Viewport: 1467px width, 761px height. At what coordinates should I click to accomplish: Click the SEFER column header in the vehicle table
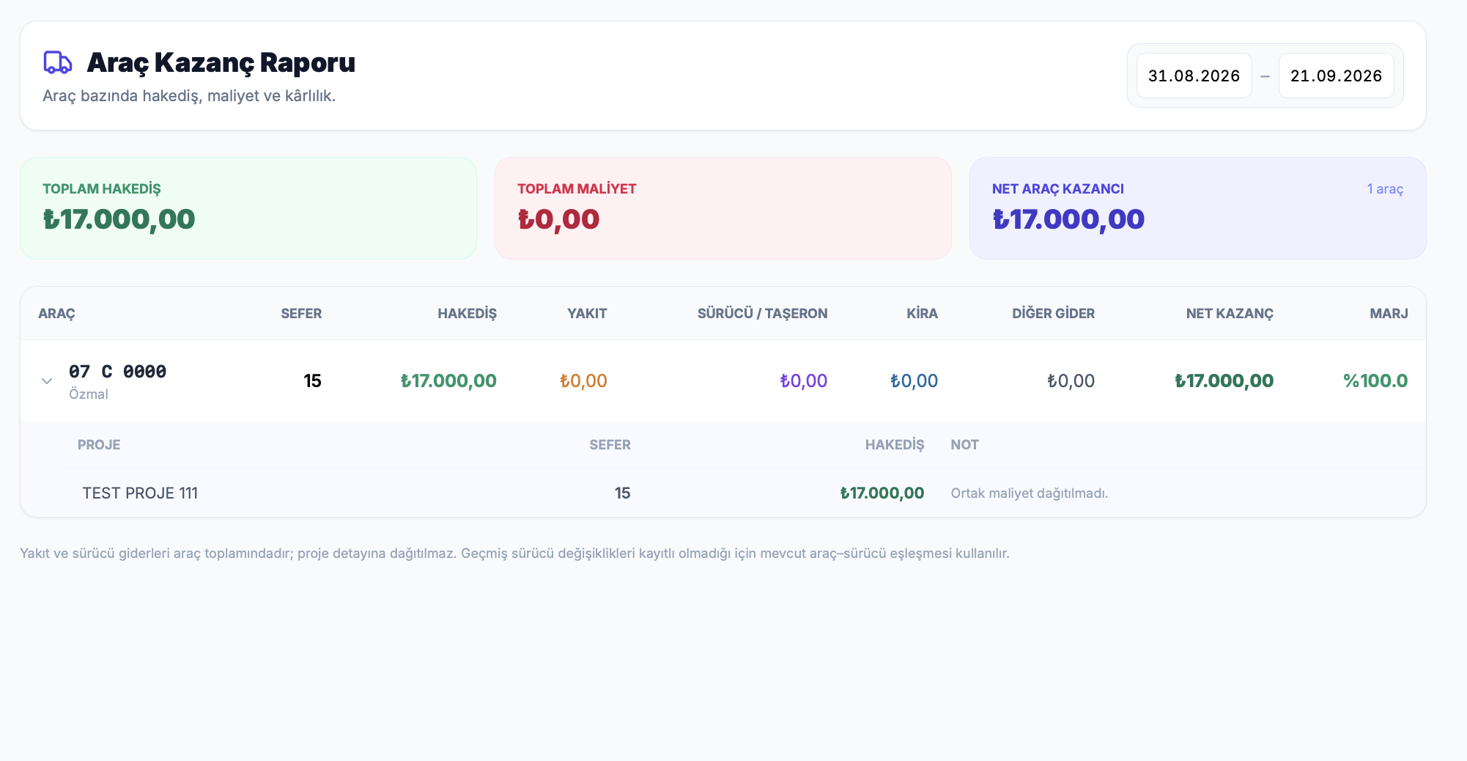(x=301, y=314)
